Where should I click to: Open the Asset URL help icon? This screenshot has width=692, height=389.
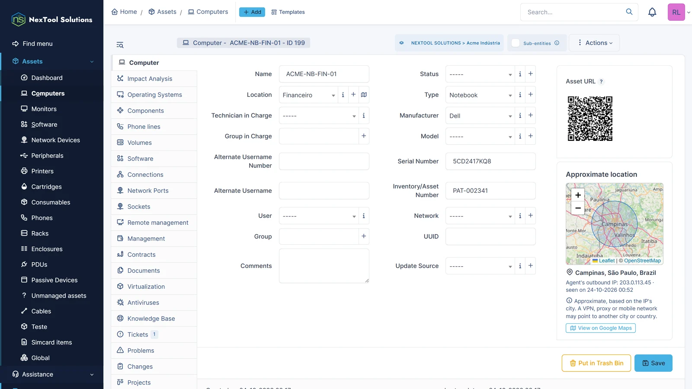coord(601,81)
